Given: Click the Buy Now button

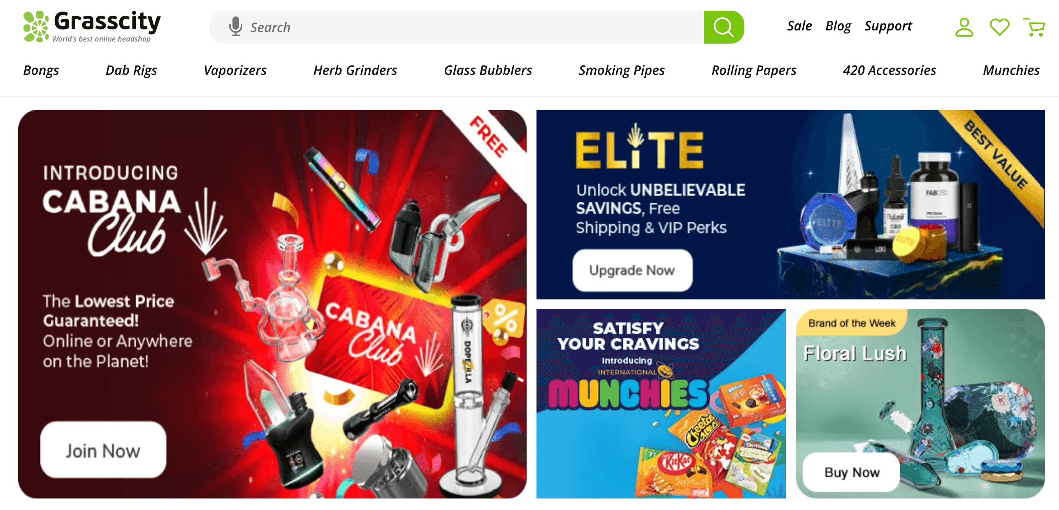Looking at the screenshot, I should [x=852, y=472].
